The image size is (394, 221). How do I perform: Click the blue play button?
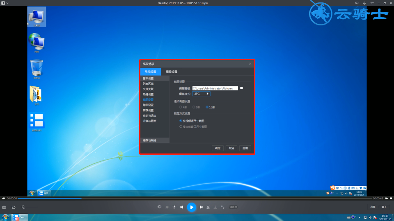192,207
